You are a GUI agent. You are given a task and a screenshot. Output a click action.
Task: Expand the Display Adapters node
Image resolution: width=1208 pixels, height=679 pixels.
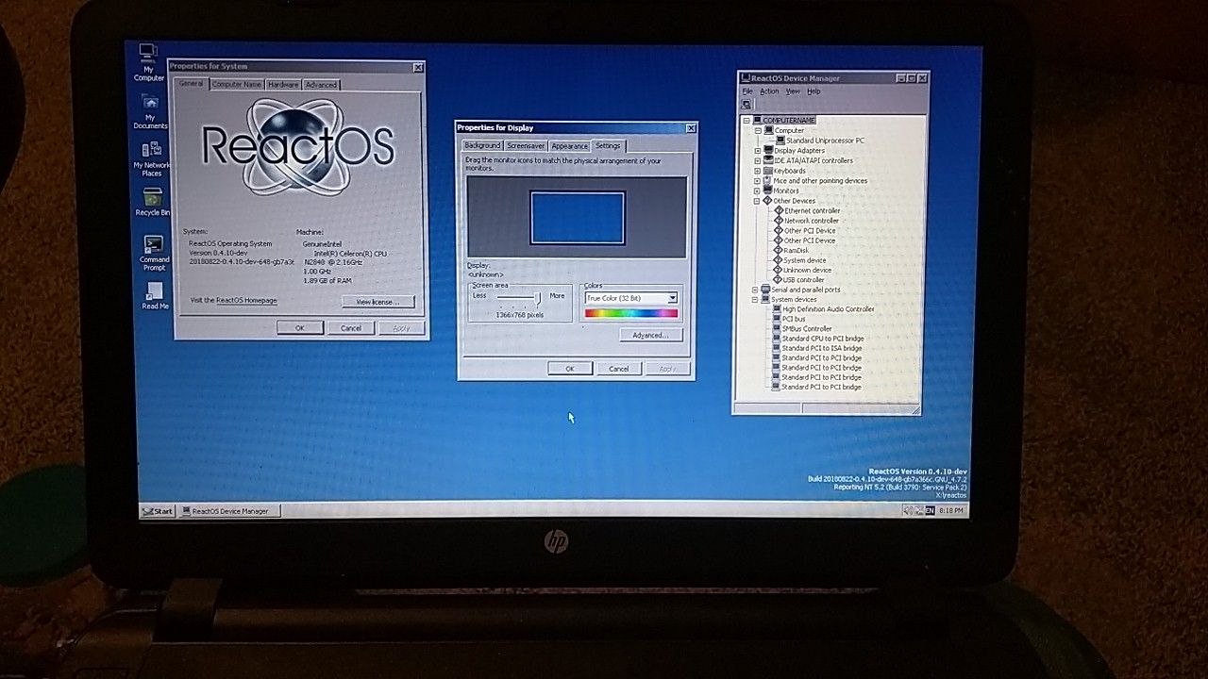(x=757, y=151)
